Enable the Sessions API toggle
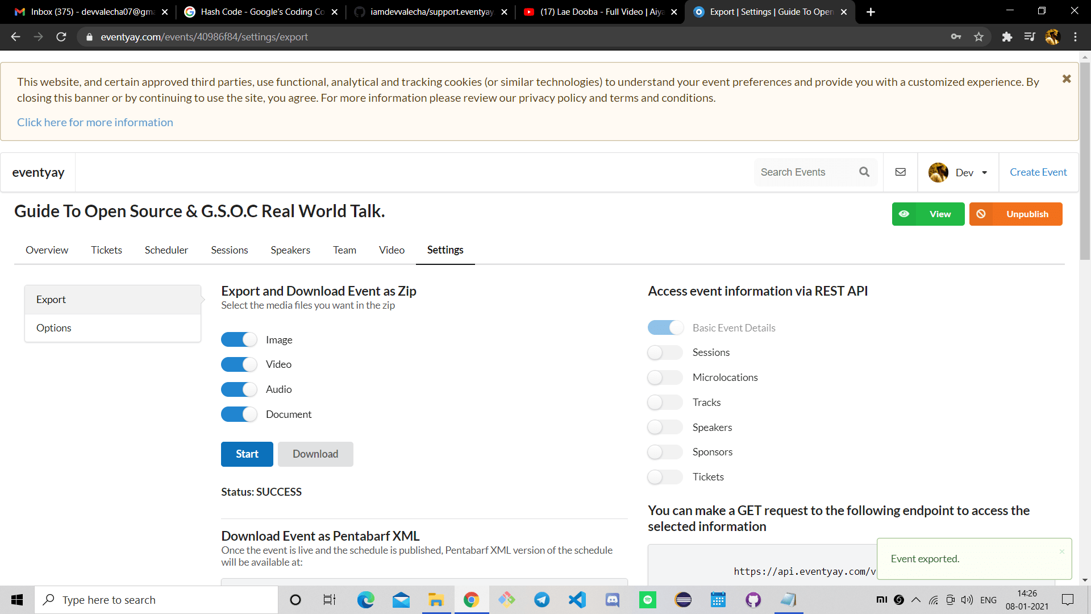This screenshot has width=1091, height=614. (x=665, y=352)
